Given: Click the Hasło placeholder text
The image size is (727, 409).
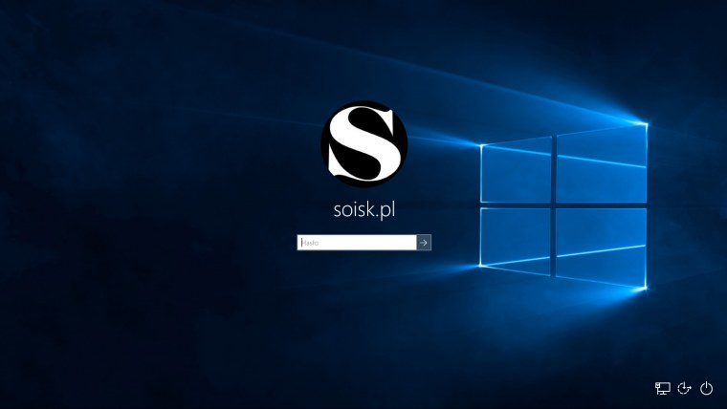Looking at the screenshot, I should (x=310, y=243).
